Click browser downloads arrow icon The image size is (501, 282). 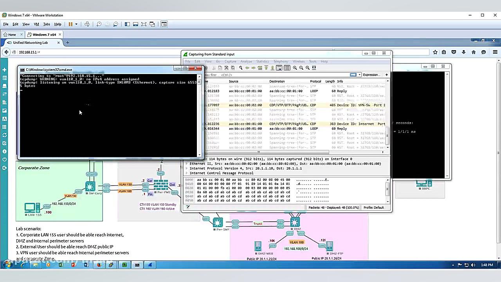point(463,52)
